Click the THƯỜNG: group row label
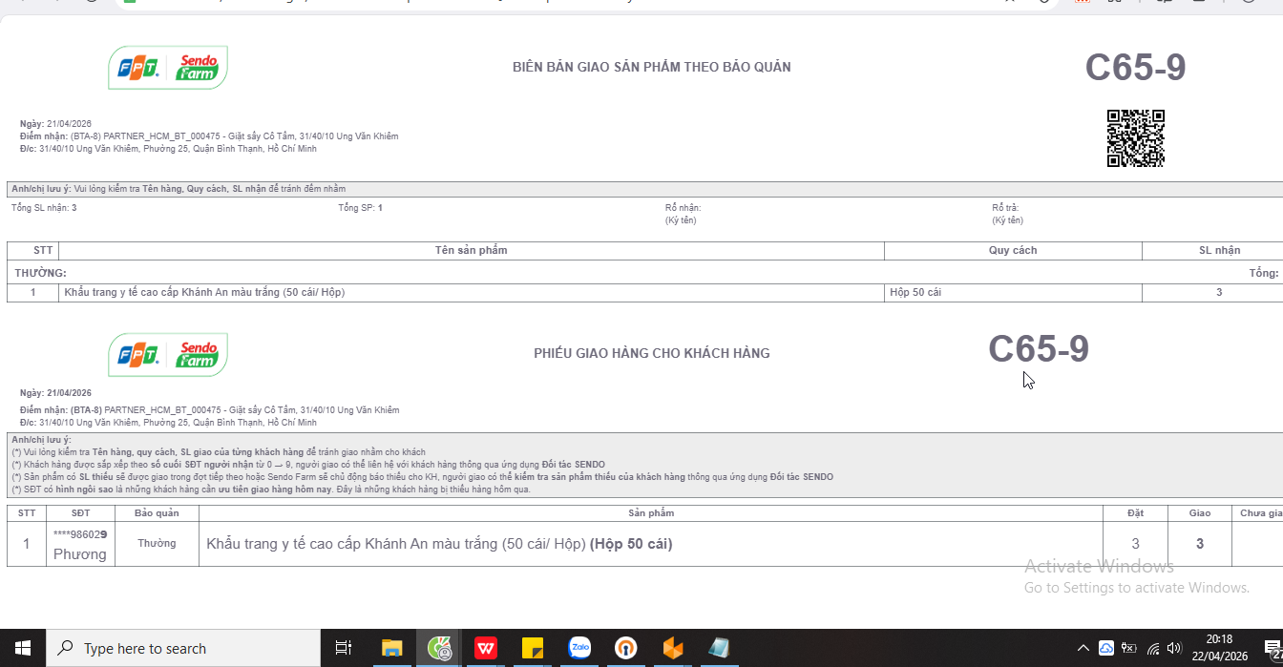 click(40, 273)
